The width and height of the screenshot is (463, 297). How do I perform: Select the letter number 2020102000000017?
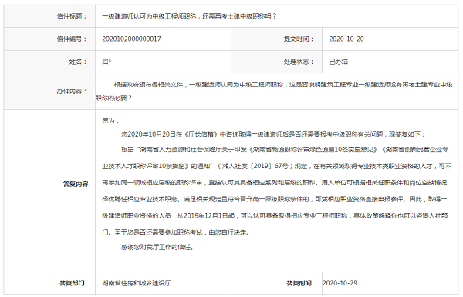tap(131, 39)
